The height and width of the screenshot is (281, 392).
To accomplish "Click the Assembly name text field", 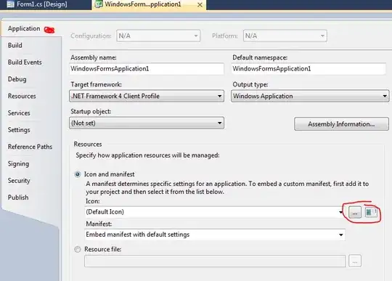I will pos(147,69).
